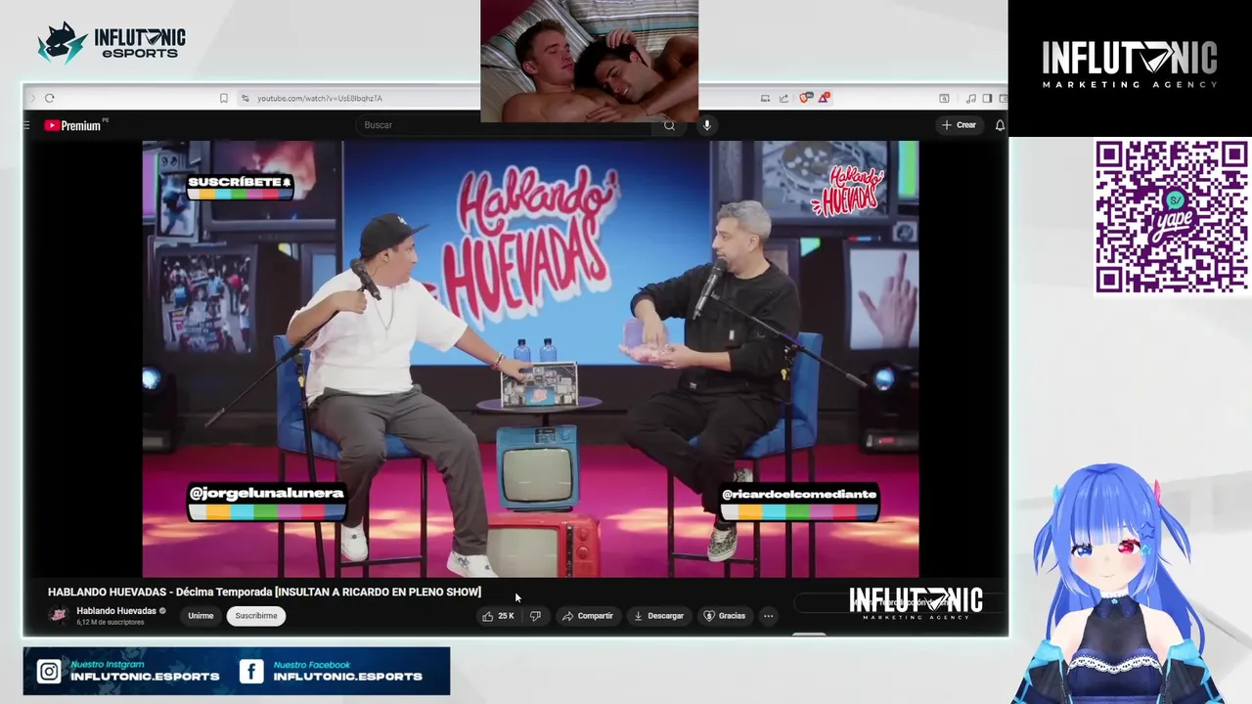Screen dimensions: 1252x704
Task: Click the Unirme join button
Action: click(201, 616)
